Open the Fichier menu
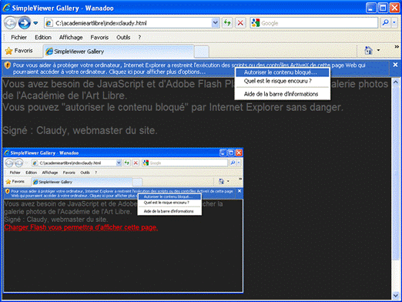The width and height of the screenshot is (402, 302). pos(18,38)
